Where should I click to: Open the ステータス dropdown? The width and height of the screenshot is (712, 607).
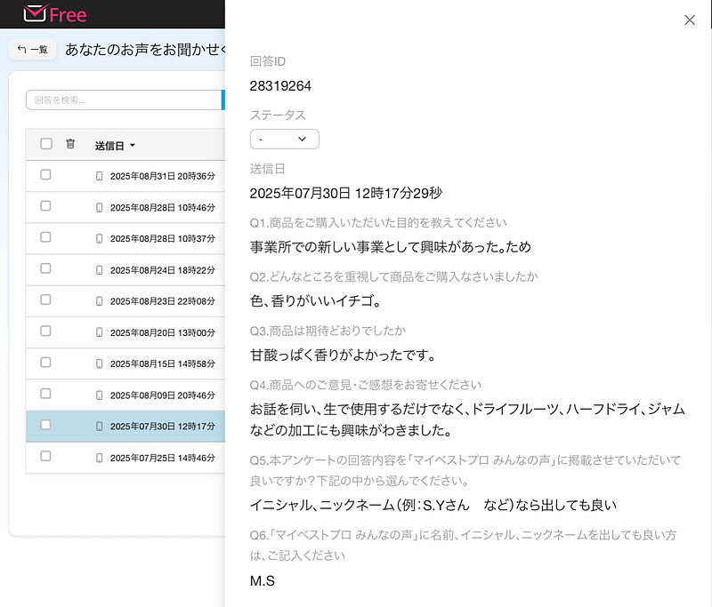(x=284, y=140)
